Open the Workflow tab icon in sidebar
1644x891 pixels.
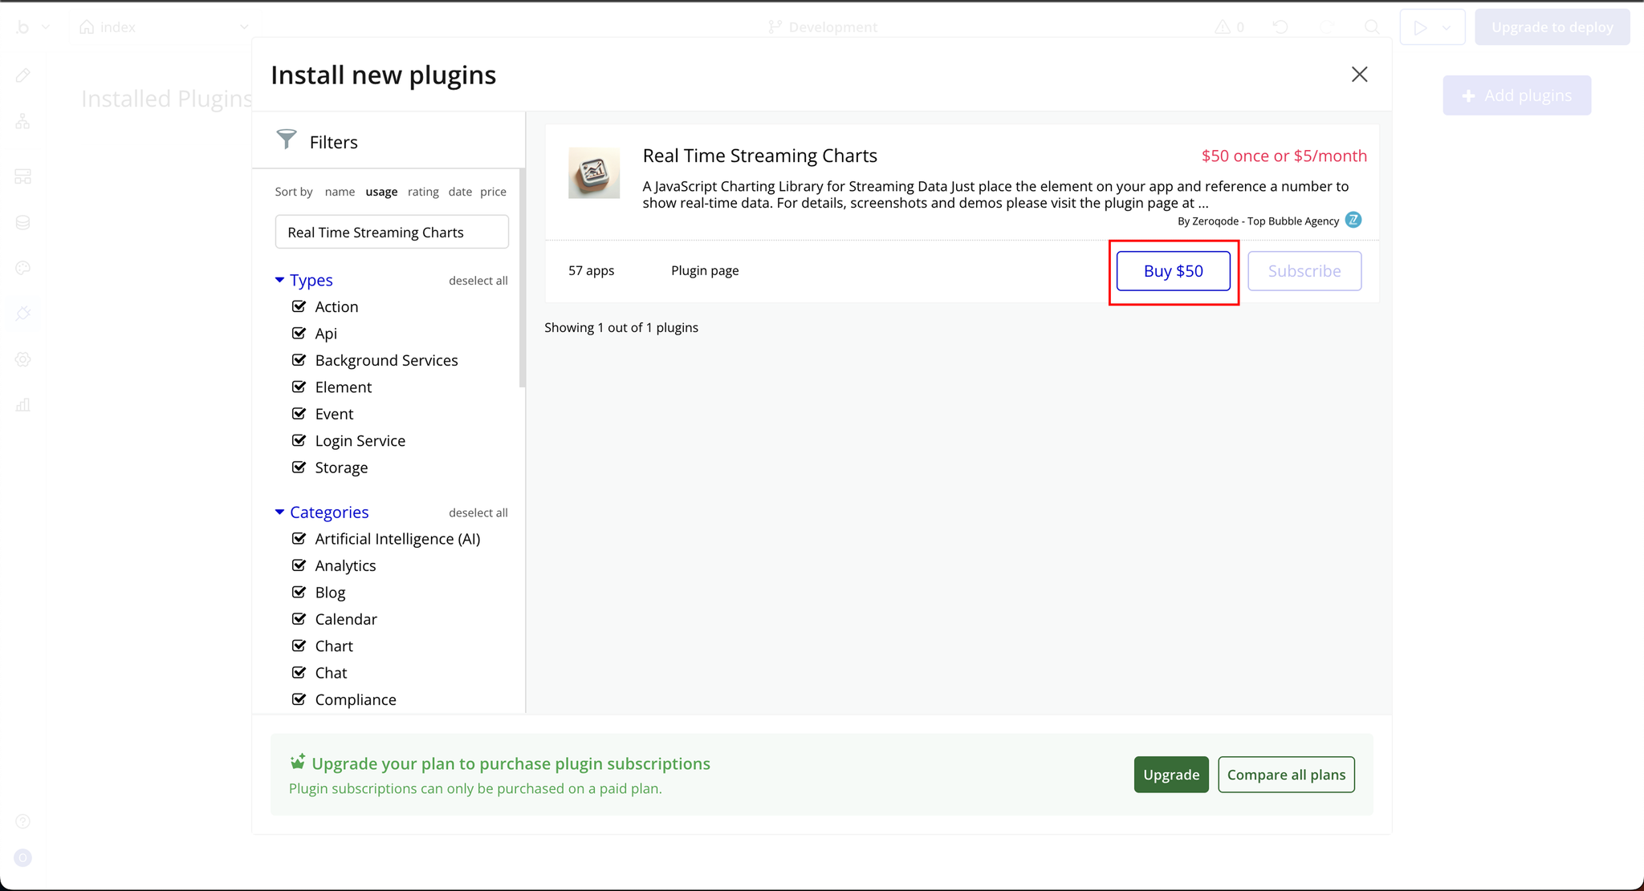(23, 122)
